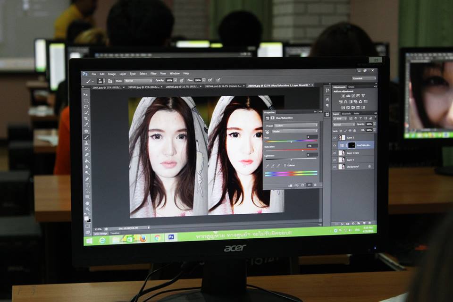This screenshot has width=453, height=302.
Task: Launch Photoshop from the Windows taskbar
Action: (x=171, y=237)
